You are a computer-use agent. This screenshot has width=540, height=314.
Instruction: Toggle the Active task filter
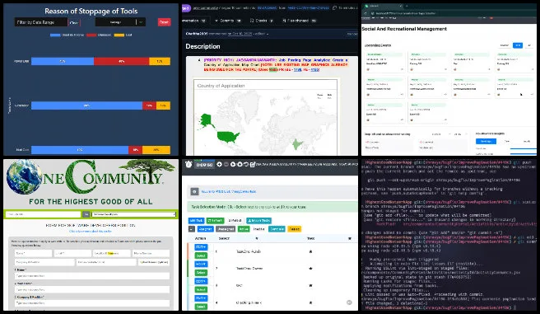point(244,229)
